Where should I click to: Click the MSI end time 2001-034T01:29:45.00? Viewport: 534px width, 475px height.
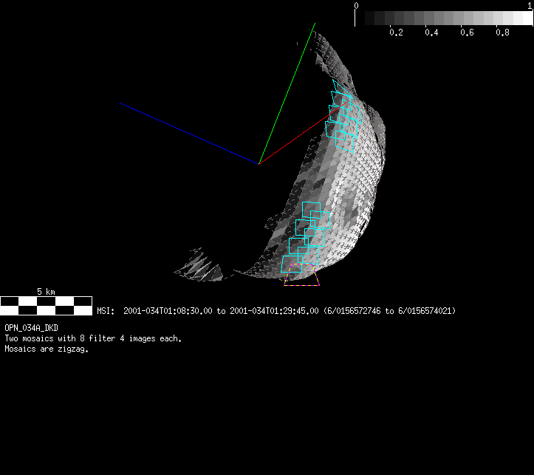click(273, 311)
